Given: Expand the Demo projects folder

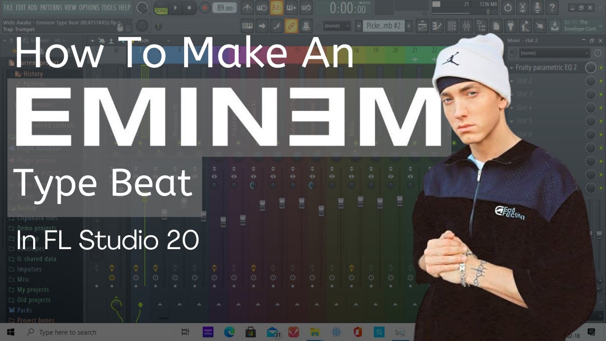Looking at the screenshot, I should [32, 228].
